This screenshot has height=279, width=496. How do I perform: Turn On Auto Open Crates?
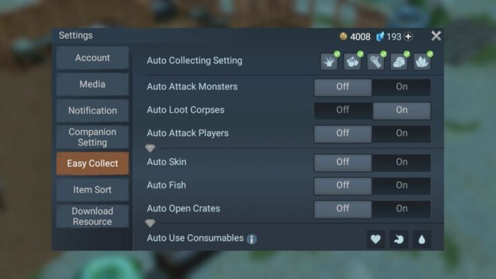[x=402, y=209]
